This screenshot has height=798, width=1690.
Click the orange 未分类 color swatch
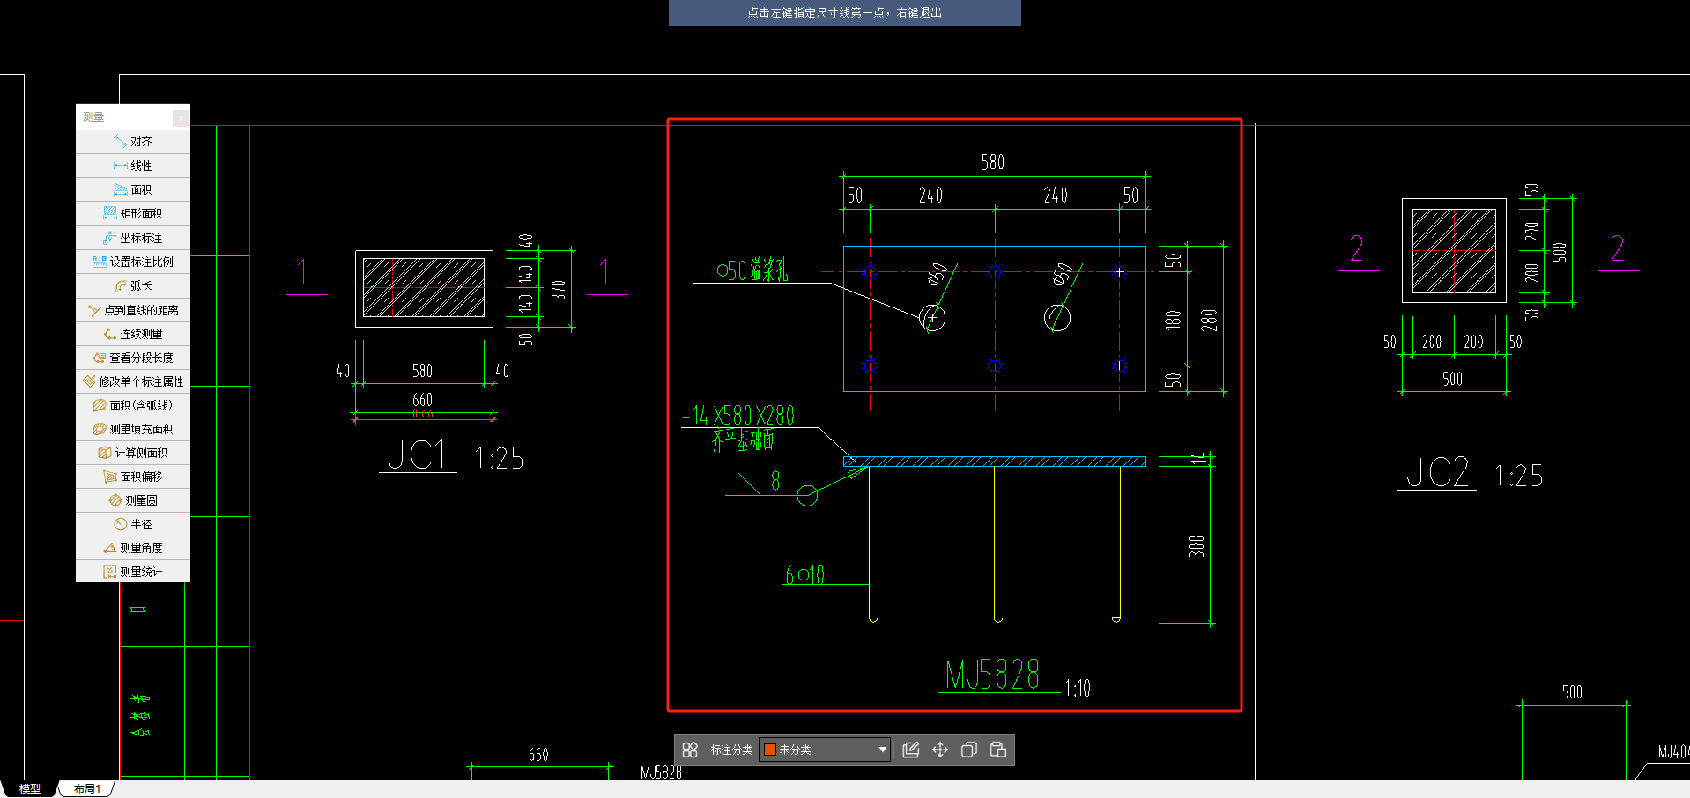coord(769,750)
